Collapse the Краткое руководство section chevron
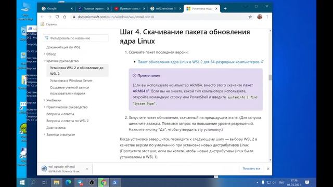This screenshot has height=187, width=333. click(44, 61)
